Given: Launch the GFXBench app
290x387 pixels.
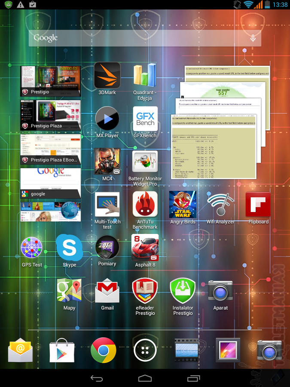Looking at the screenshot, I should coord(145,122).
